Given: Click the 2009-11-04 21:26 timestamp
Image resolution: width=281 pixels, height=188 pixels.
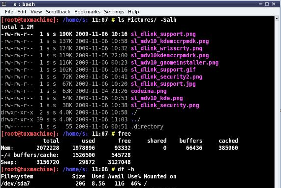Looking at the screenshot, I should point(101,91).
